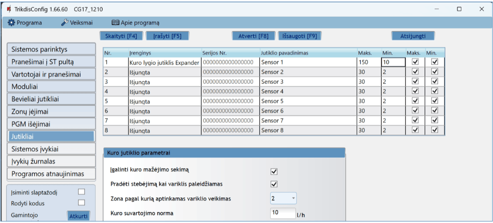Toggle Pradėti stebėjimą kai variklis paleidžiamas
The width and height of the screenshot is (493, 223).
274,184
